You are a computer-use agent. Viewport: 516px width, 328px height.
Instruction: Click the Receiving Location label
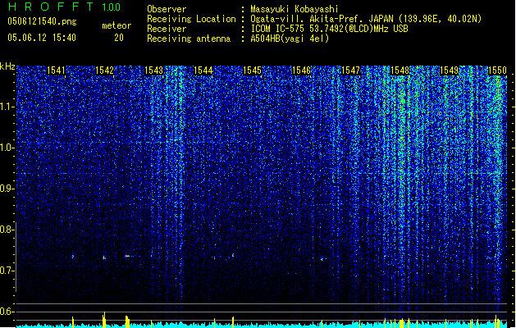pyautogui.click(x=191, y=19)
